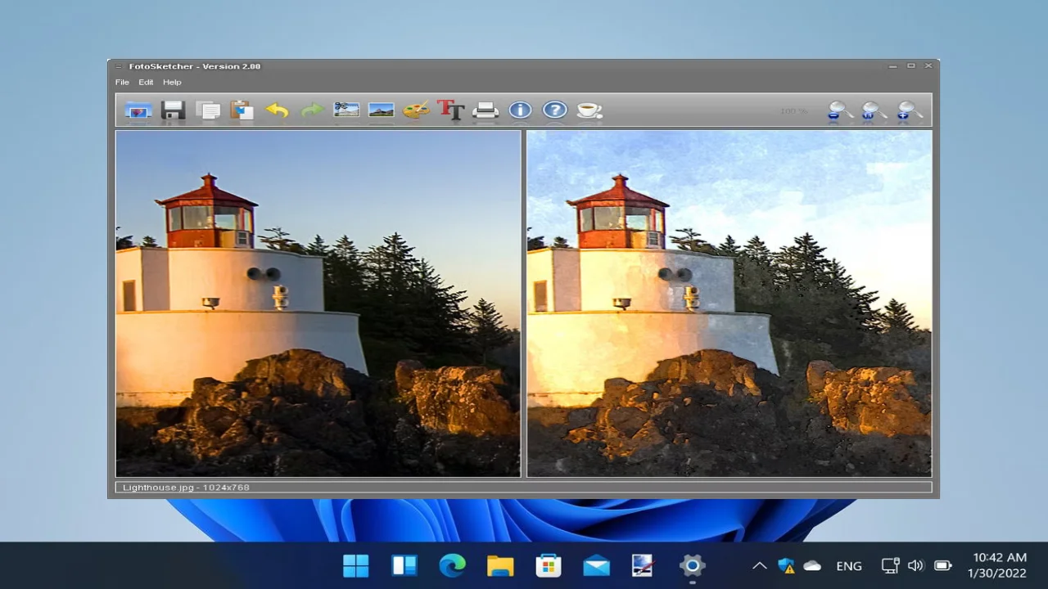Open the Widgets taskbar icon
This screenshot has width=1048, height=589.
coord(404,565)
